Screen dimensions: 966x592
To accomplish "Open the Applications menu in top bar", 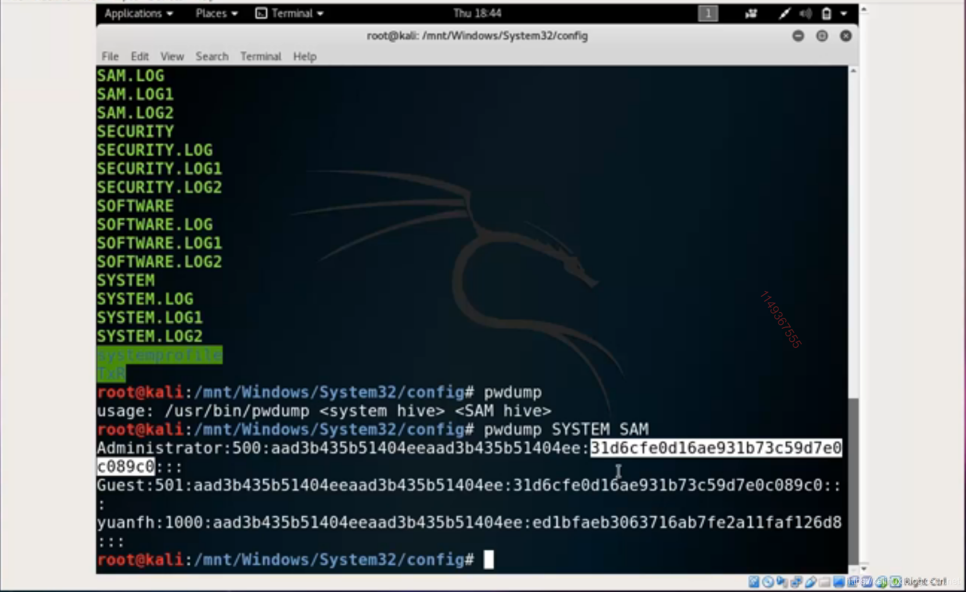I will (138, 13).
